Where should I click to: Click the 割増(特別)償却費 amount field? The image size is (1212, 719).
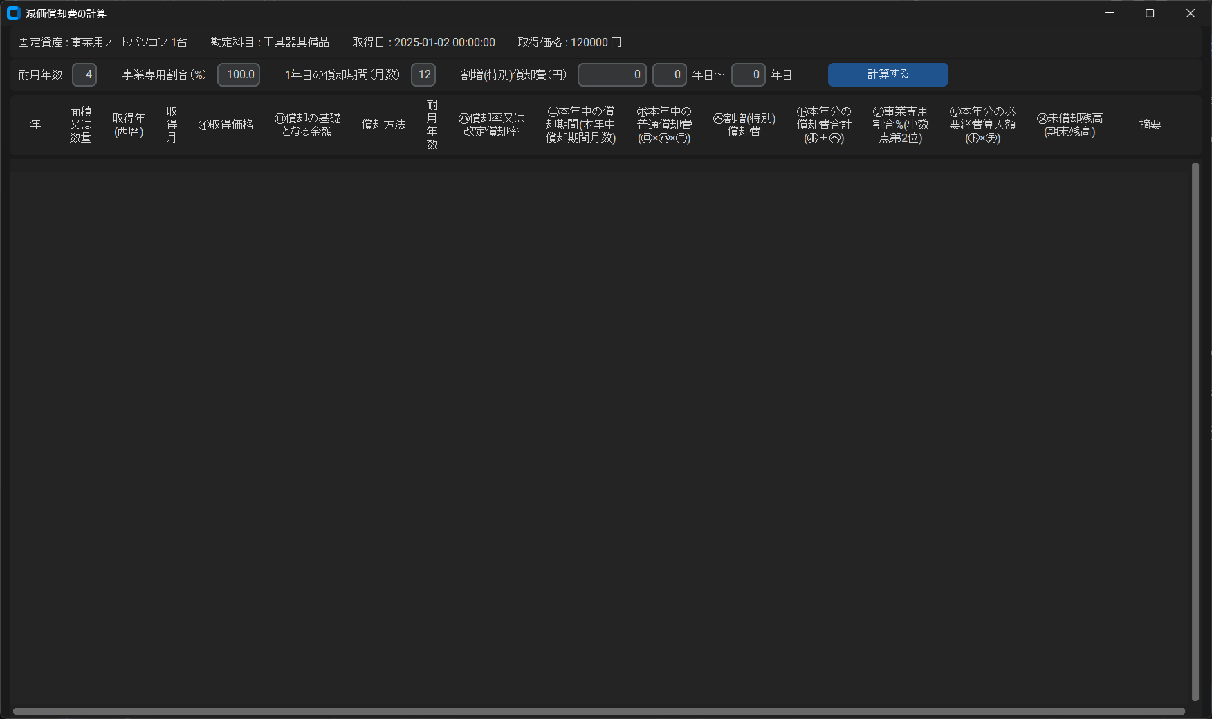612,75
